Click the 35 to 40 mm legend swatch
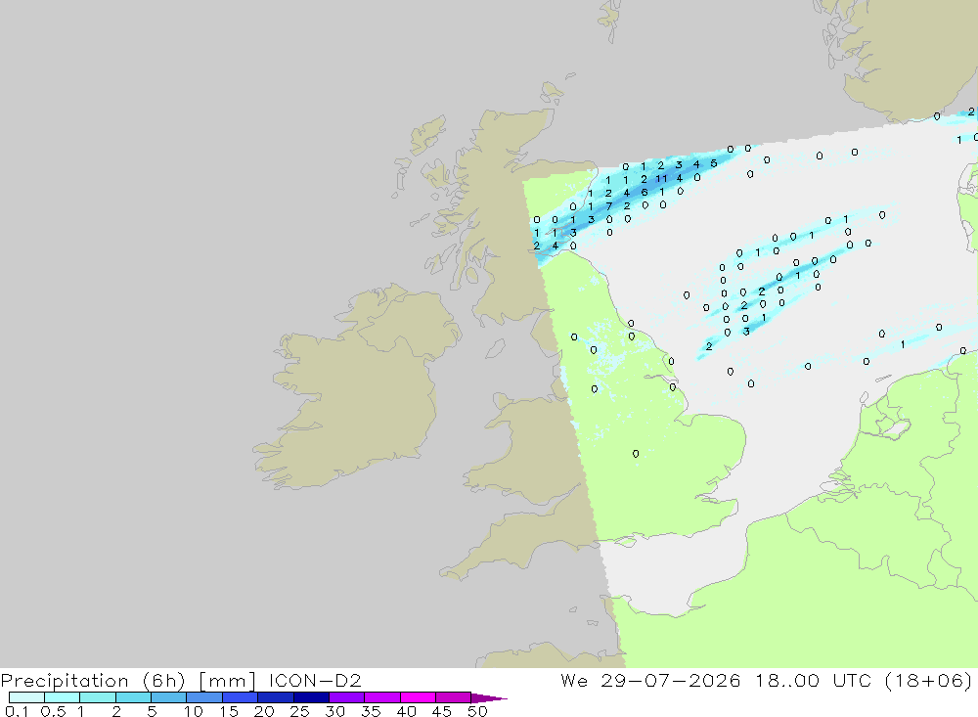Viewport: 978px width, 717px height. click(x=382, y=697)
